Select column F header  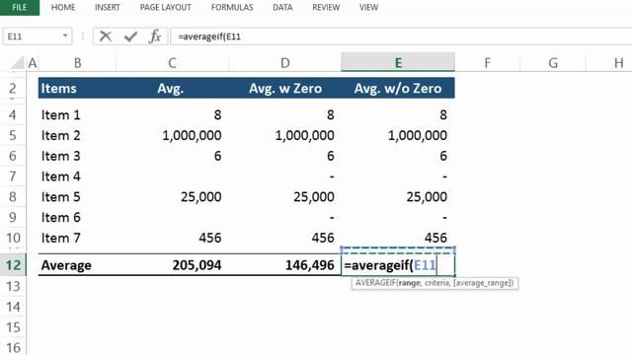click(x=487, y=63)
